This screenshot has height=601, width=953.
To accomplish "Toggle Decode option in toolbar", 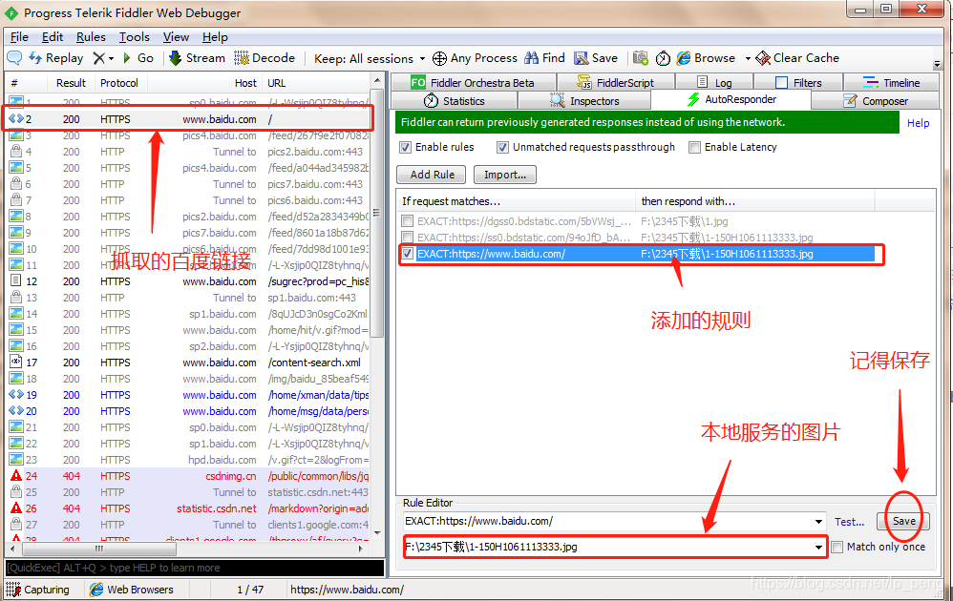I will pos(265,58).
